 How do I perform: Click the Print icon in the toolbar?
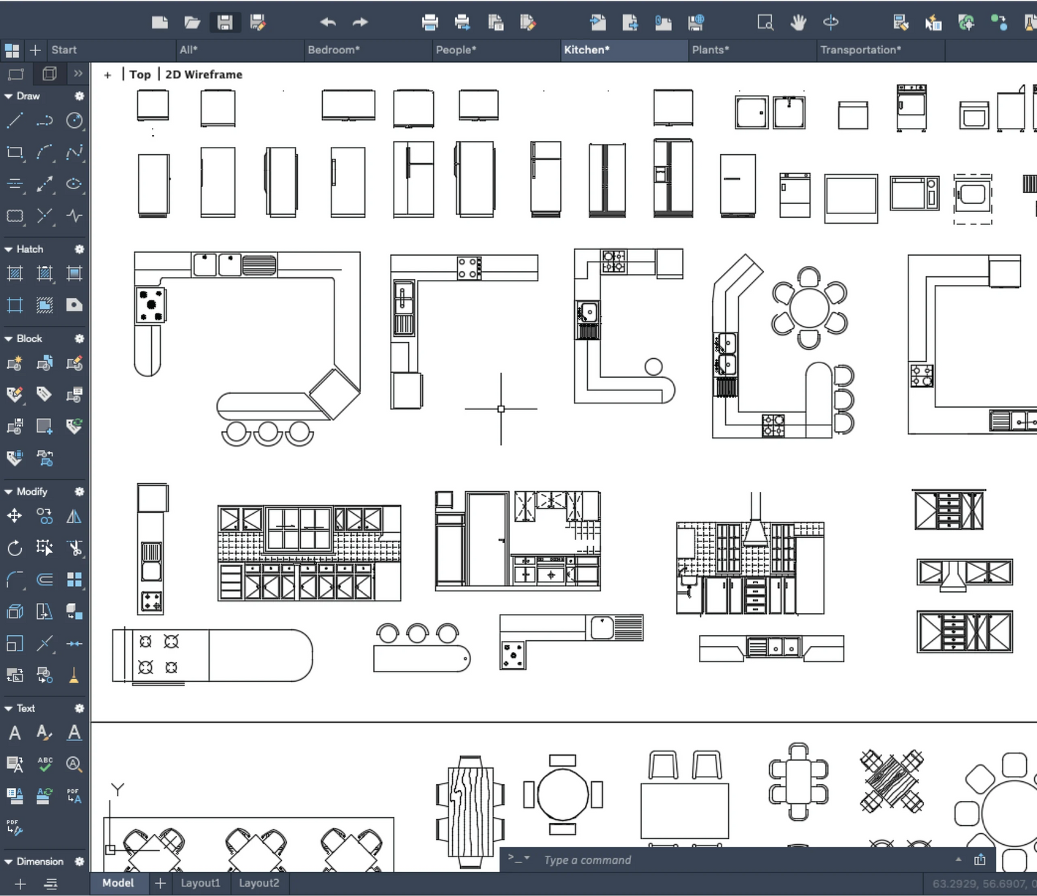[x=430, y=23]
